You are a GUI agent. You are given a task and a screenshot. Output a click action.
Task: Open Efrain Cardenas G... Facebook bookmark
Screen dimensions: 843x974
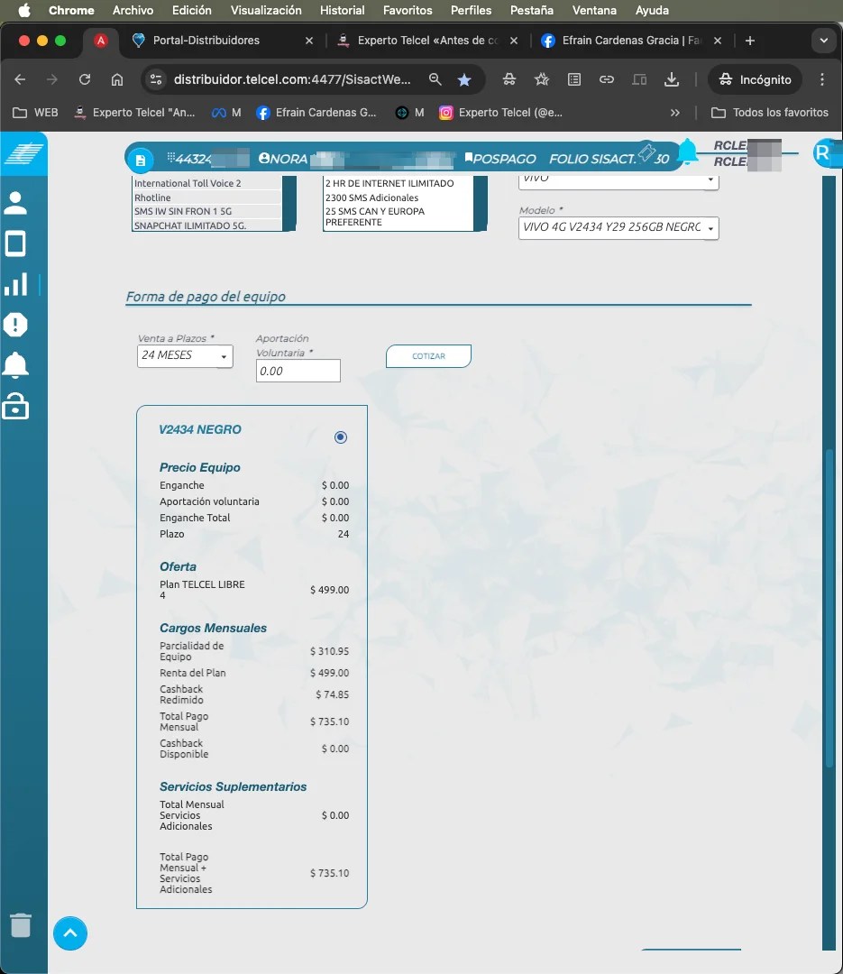point(316,113)
